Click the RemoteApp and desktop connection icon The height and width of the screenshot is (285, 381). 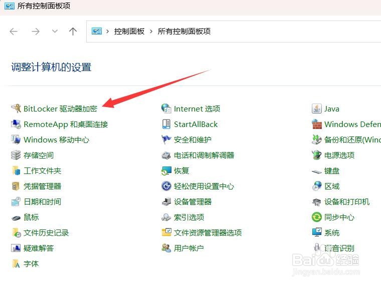point(16,124)
